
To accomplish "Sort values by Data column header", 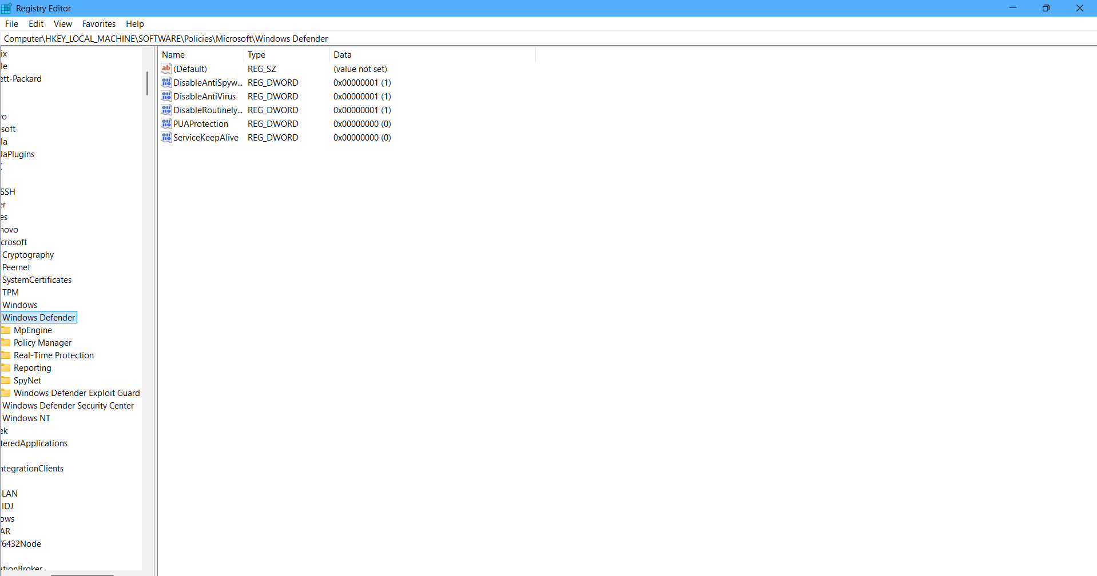I will [x=433, y=55].
